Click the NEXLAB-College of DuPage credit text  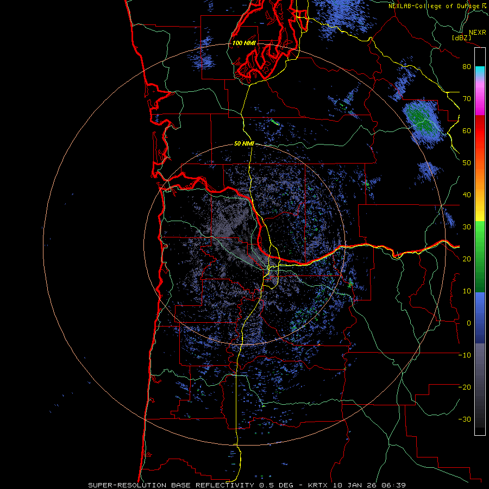click(437, 6)
